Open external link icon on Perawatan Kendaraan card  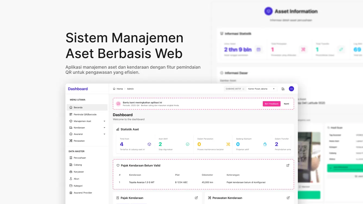pos(288,198)
